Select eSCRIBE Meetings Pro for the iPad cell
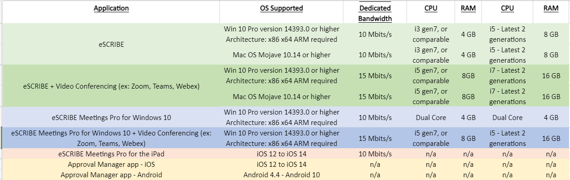The height and width of the screenshot is (180, 570). (x=111, y=154)
